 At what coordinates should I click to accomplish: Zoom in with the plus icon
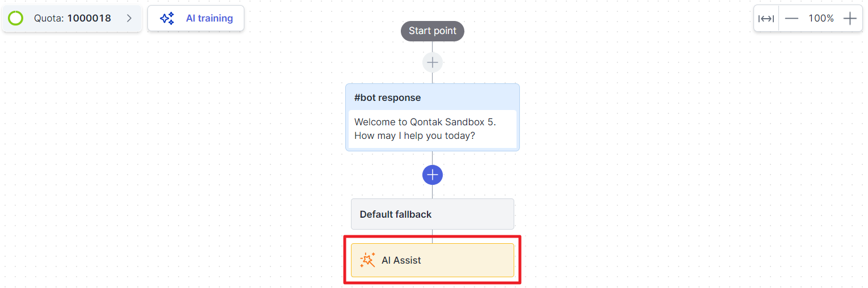[x=849, y=19]
